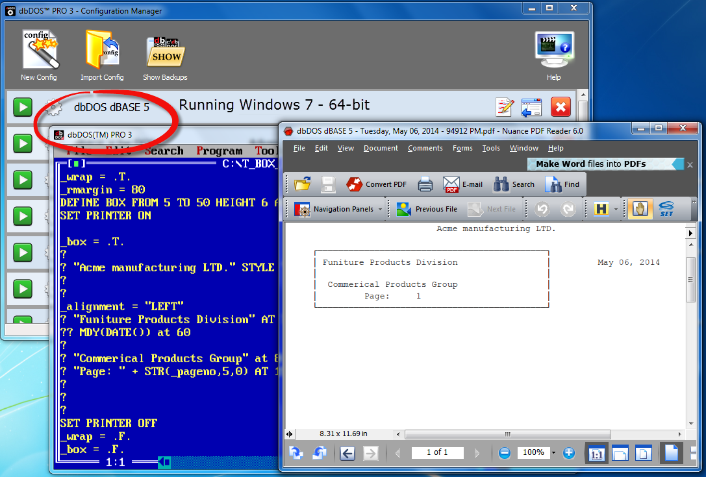Open Window menu in PDF Reader

[523, 148]
